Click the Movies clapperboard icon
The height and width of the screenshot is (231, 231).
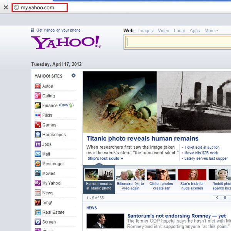point(38,173)
